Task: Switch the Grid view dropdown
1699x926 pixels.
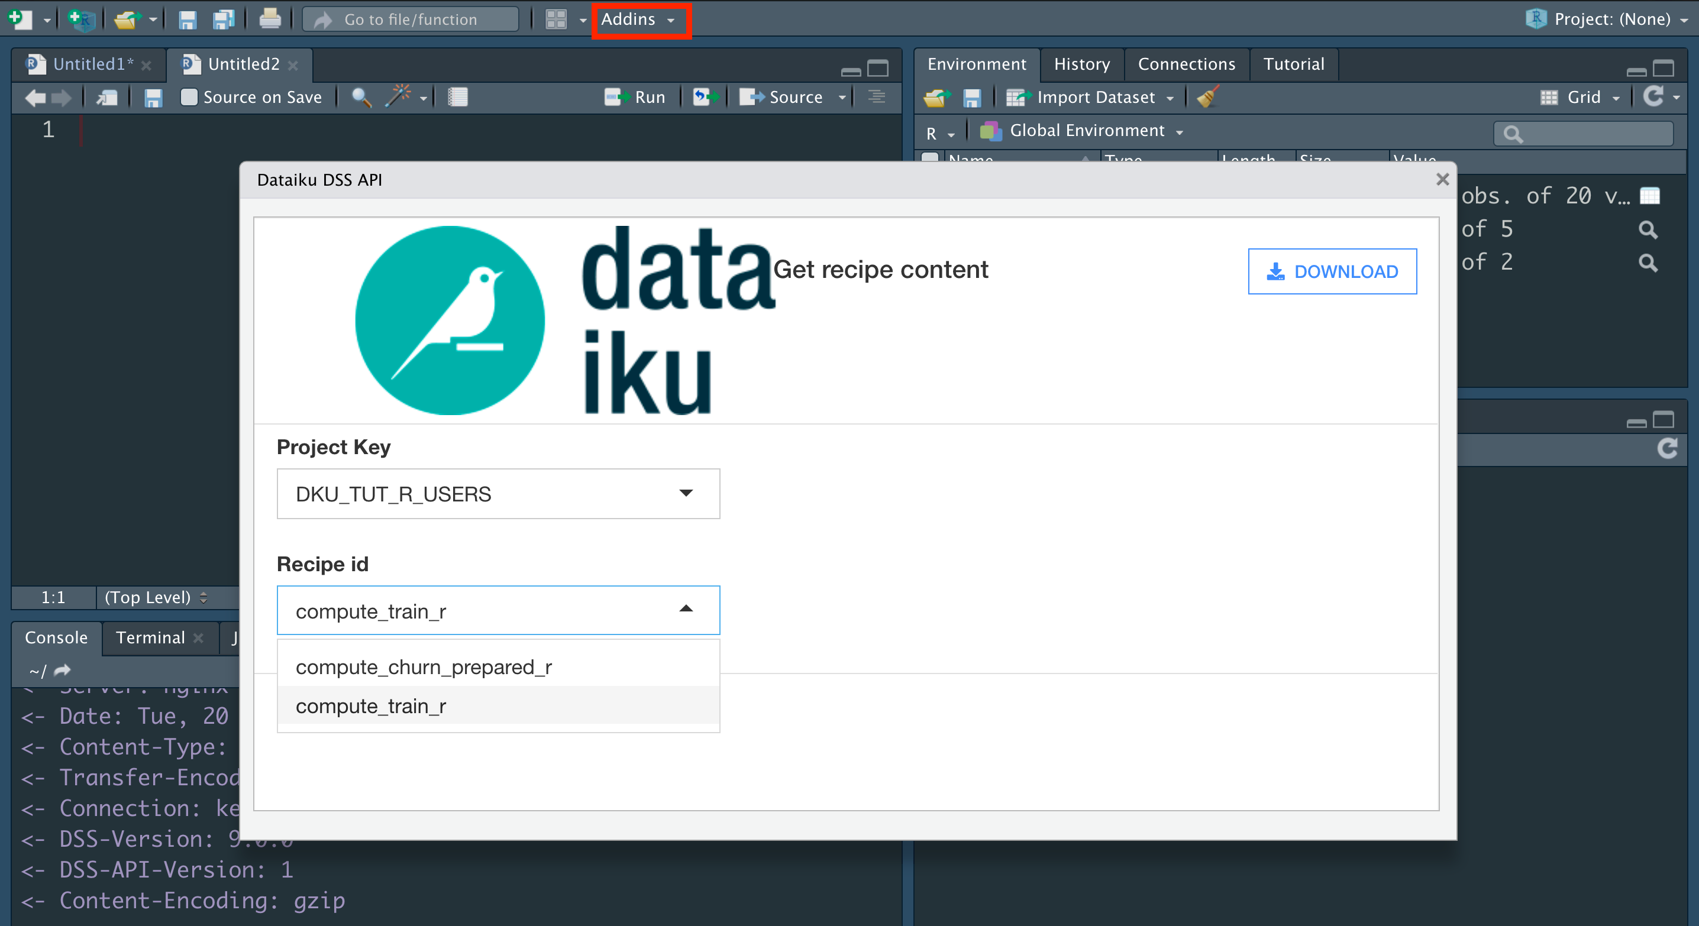Action: coord(1580,98)
